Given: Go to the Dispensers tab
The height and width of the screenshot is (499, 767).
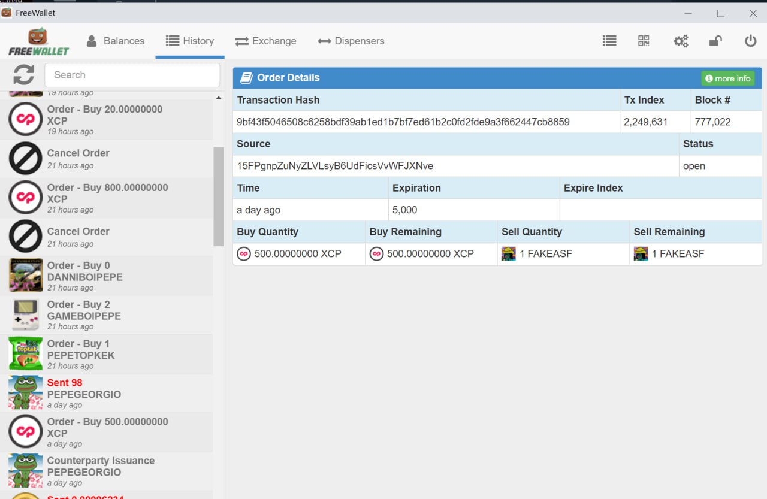Looking at the screenshot, I should (351, 41).
